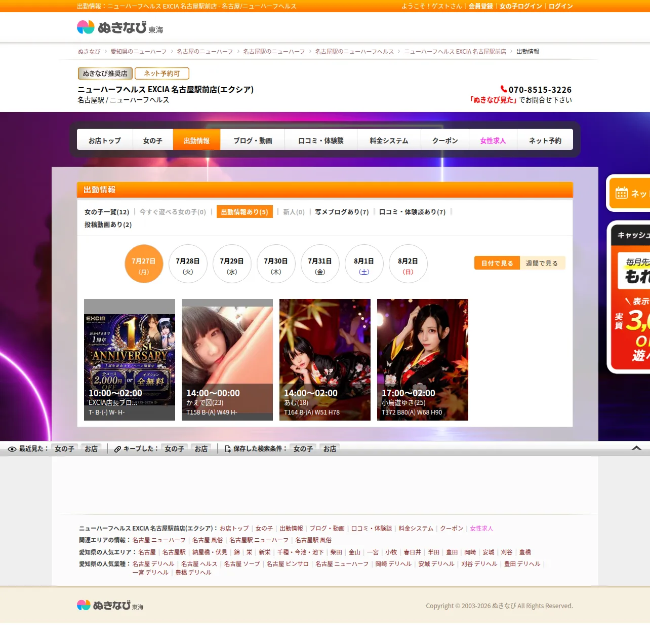Click the 名古屋 デリヘル footer link

click(153, 564)
